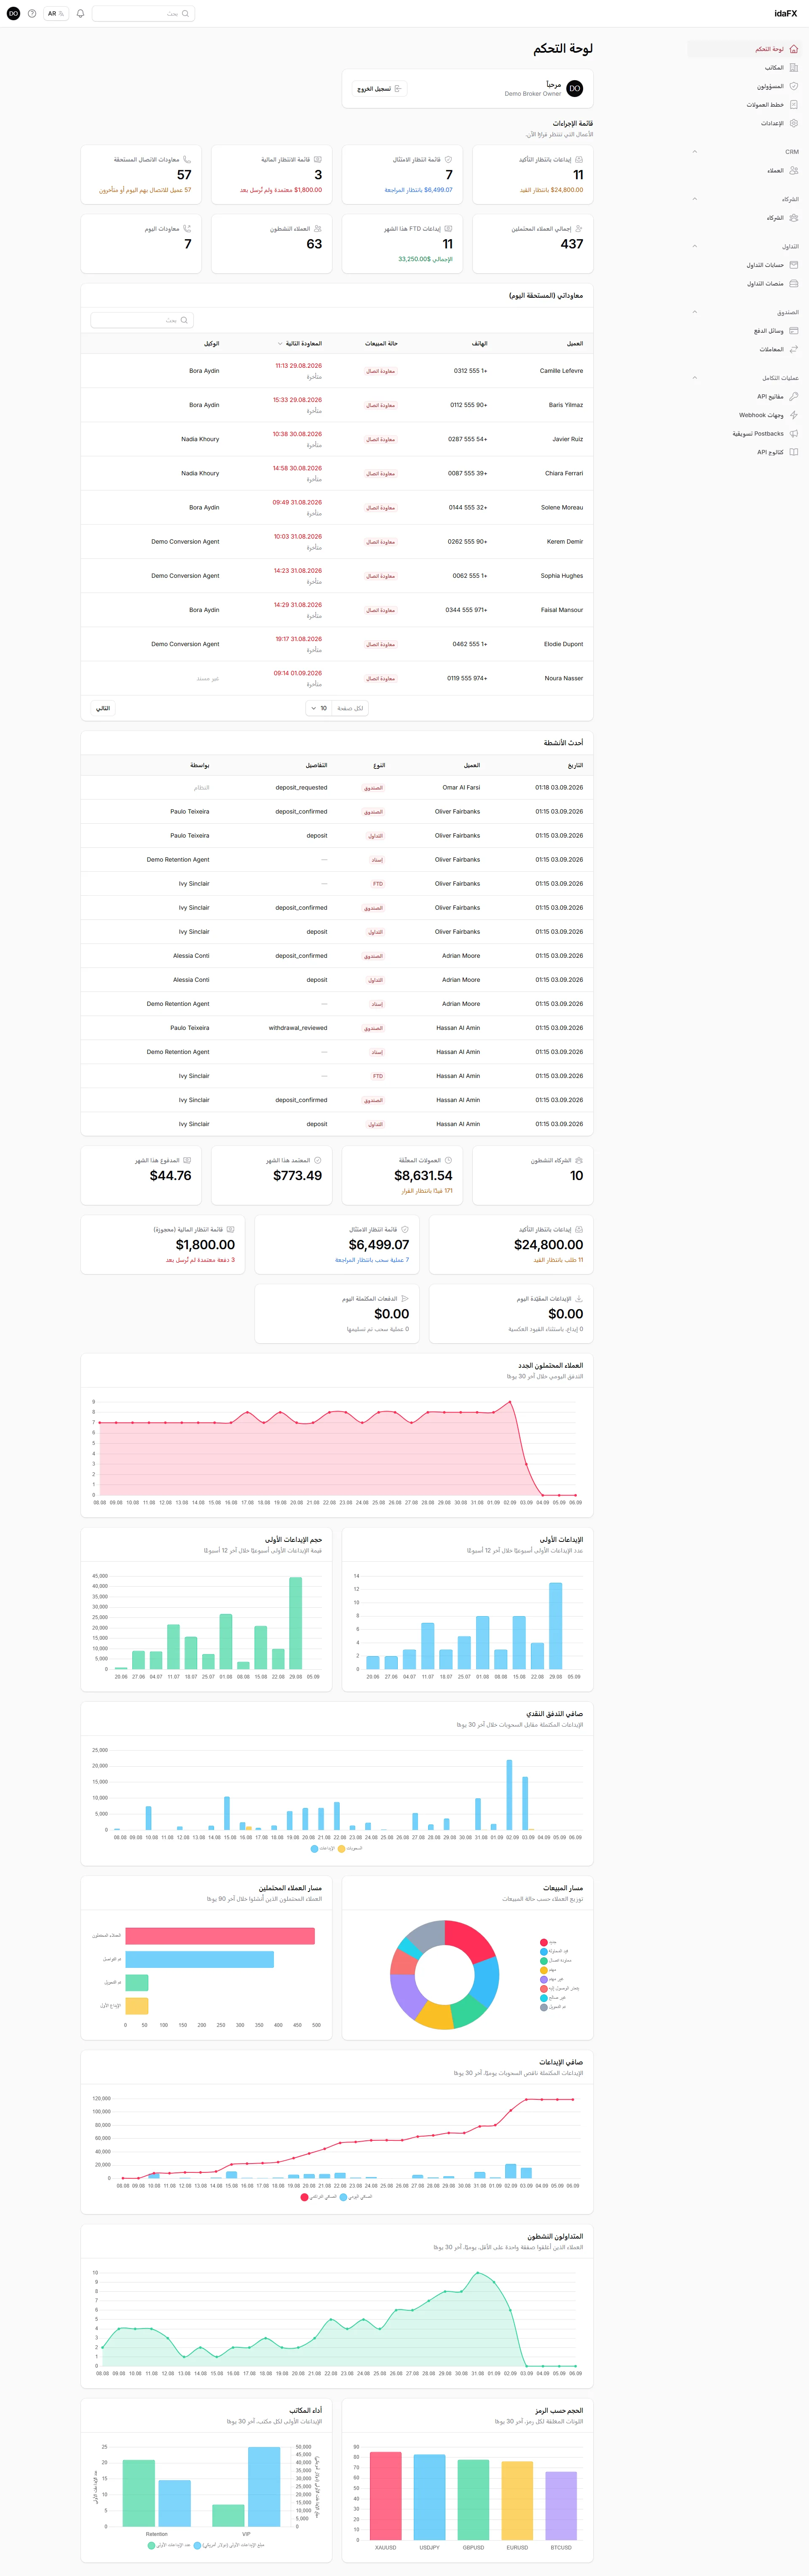809x2576 pixels.
Task: Open Oliver Fairbanks in deposit_confirmed Paulo Teixeira row
Action: click(x=458, y=812)
